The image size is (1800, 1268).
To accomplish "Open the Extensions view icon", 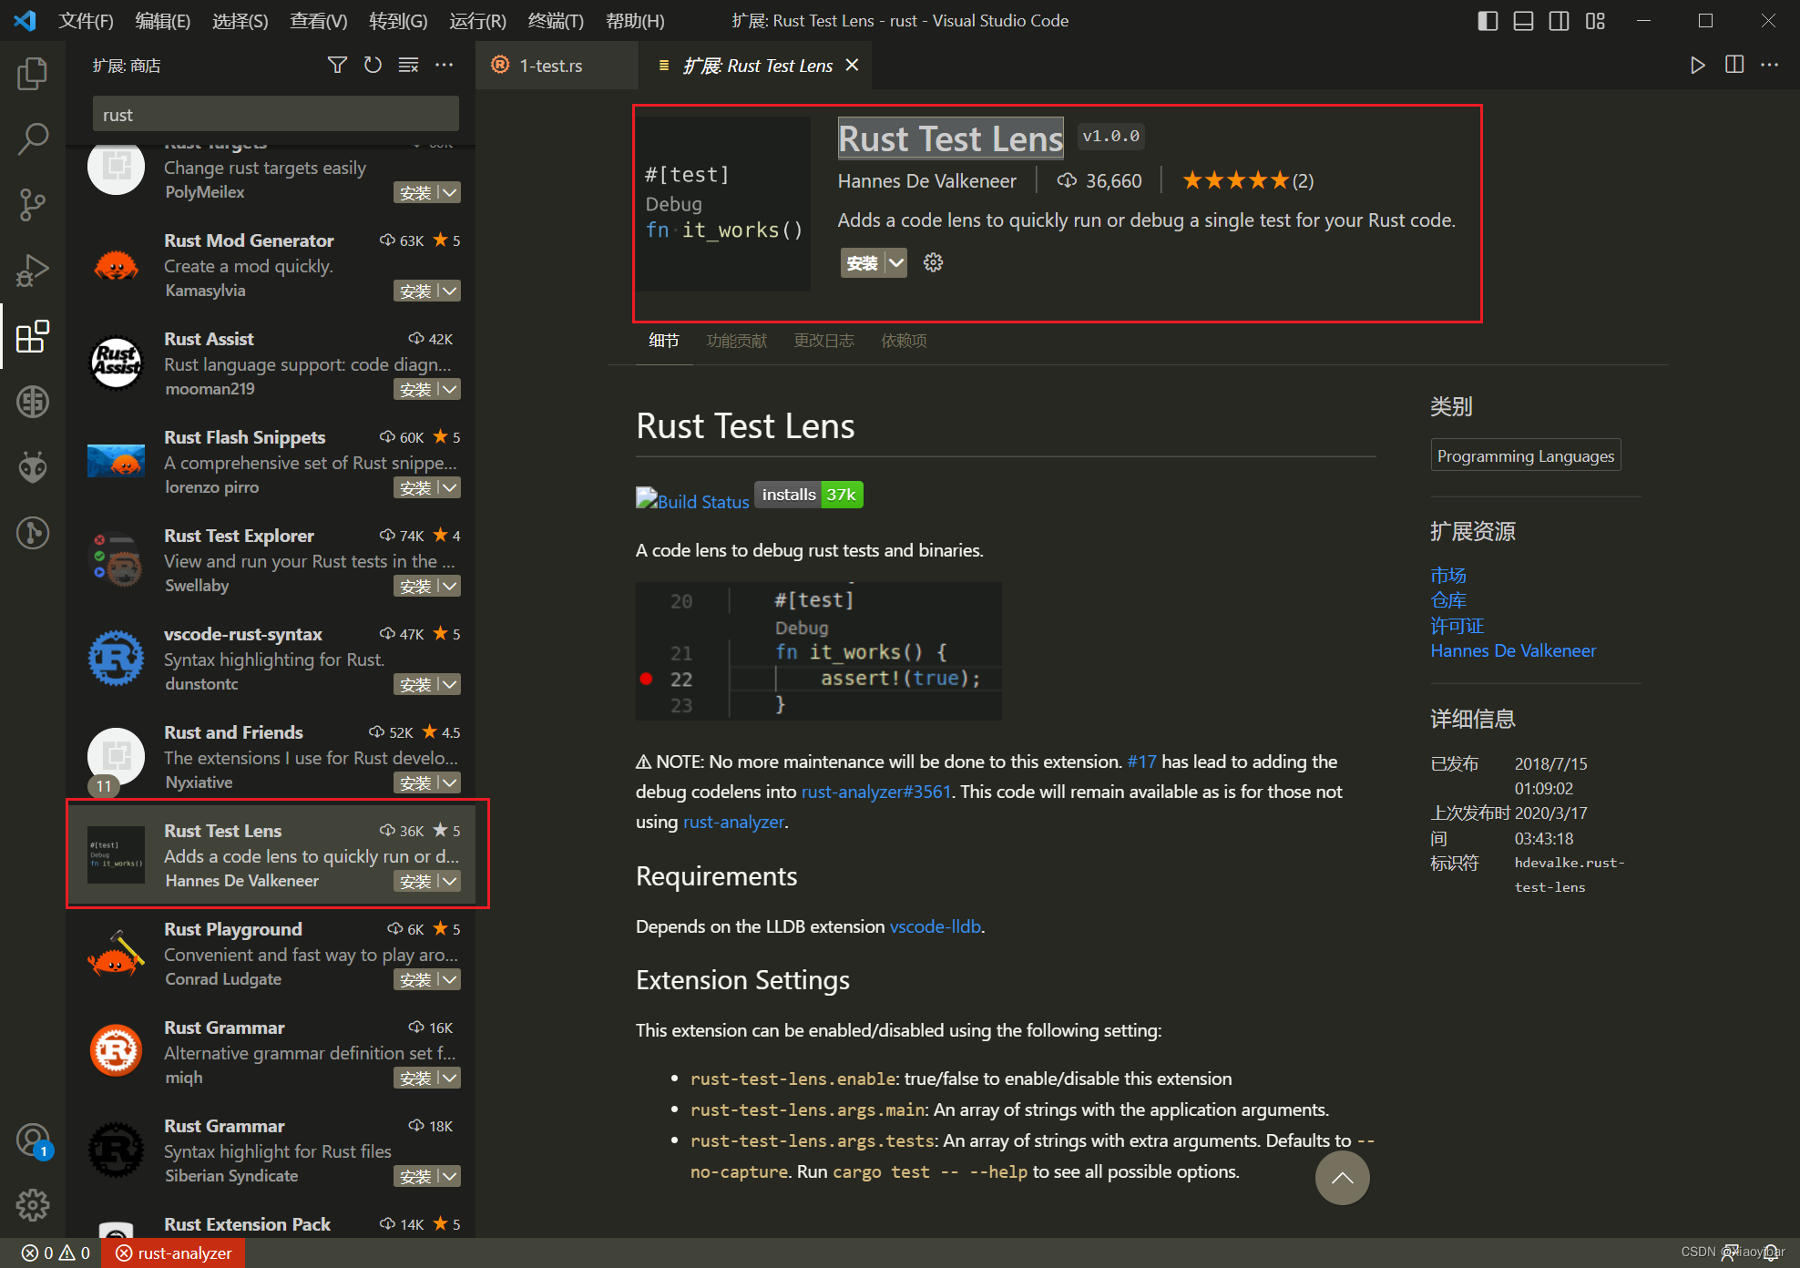I will (33, 336).
